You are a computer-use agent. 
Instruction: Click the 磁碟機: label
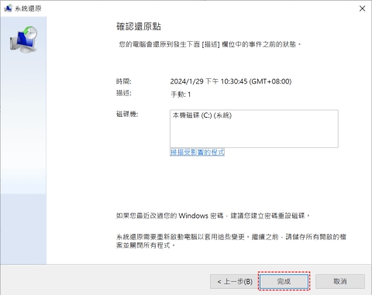127,114
